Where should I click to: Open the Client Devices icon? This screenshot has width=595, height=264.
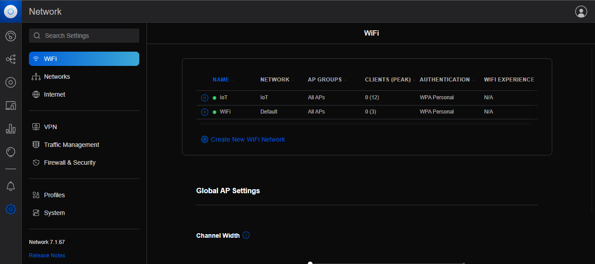point(11,105)
